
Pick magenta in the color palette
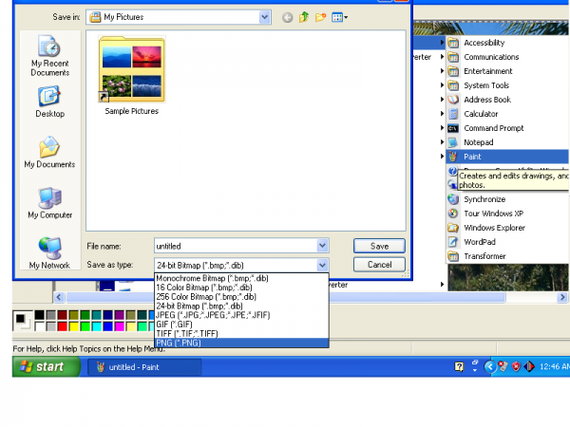[x=120, y=326]
